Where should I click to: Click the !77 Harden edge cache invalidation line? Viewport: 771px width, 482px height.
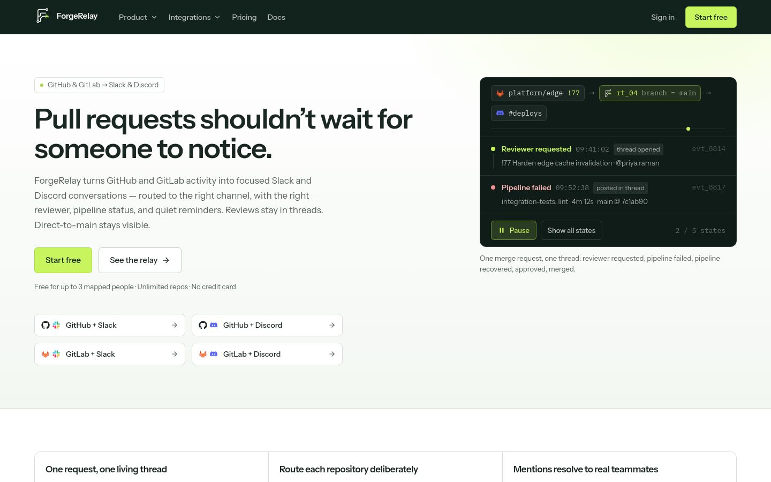580,163
